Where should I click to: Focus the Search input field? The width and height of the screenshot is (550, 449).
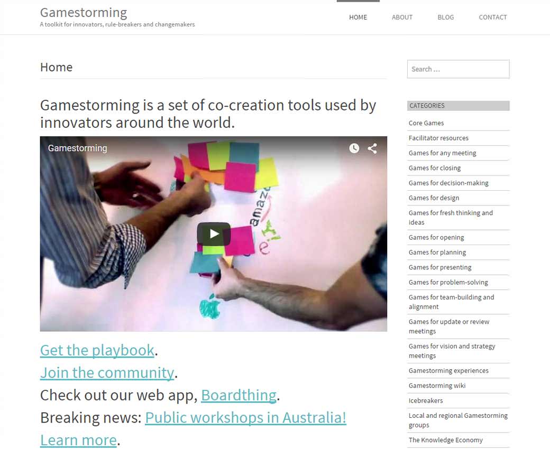[x=458, y=69]
